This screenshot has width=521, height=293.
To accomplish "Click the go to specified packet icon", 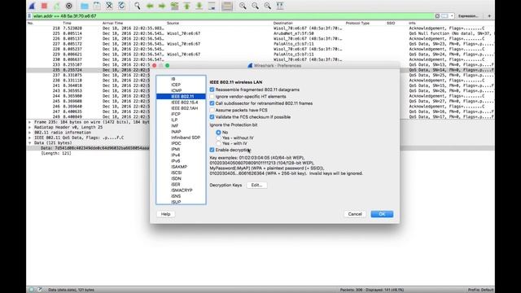I will [x=174, y=6].
